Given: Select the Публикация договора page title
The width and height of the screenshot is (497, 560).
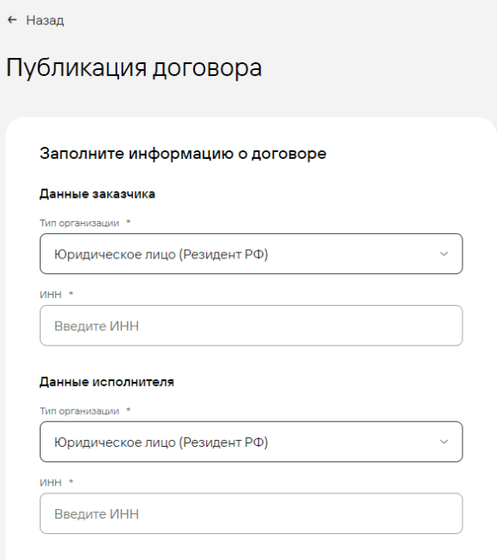Looking at the screenshot, I should click(134, 68).
